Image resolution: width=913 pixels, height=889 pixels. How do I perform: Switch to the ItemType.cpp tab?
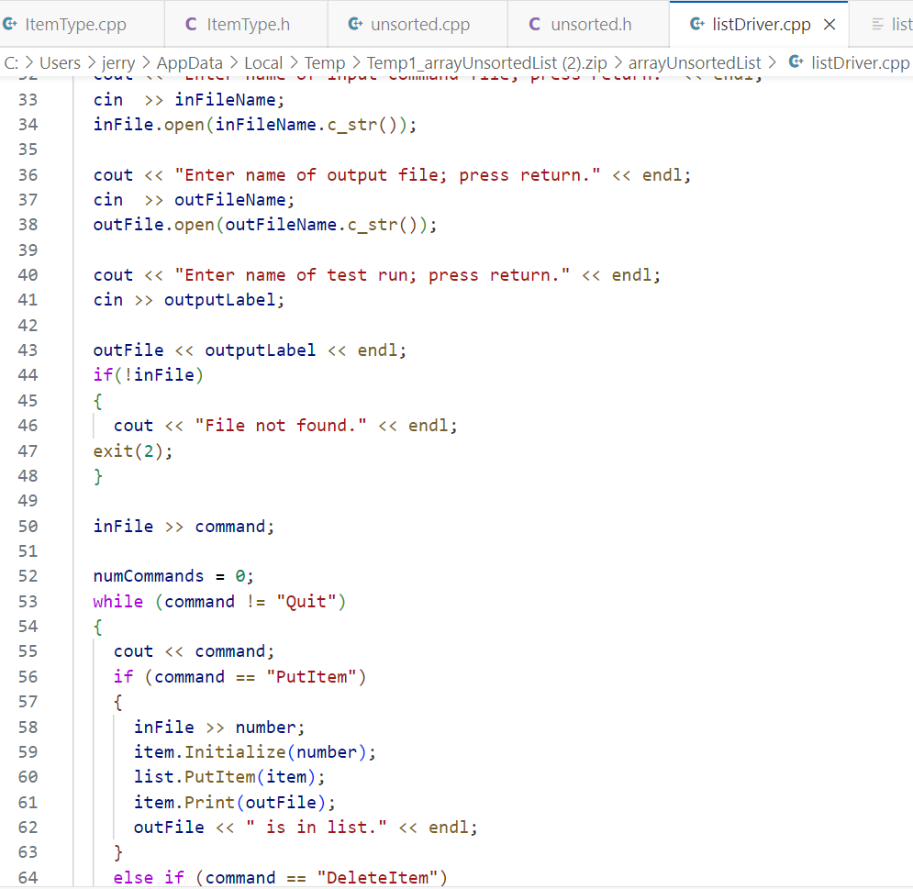73,25
